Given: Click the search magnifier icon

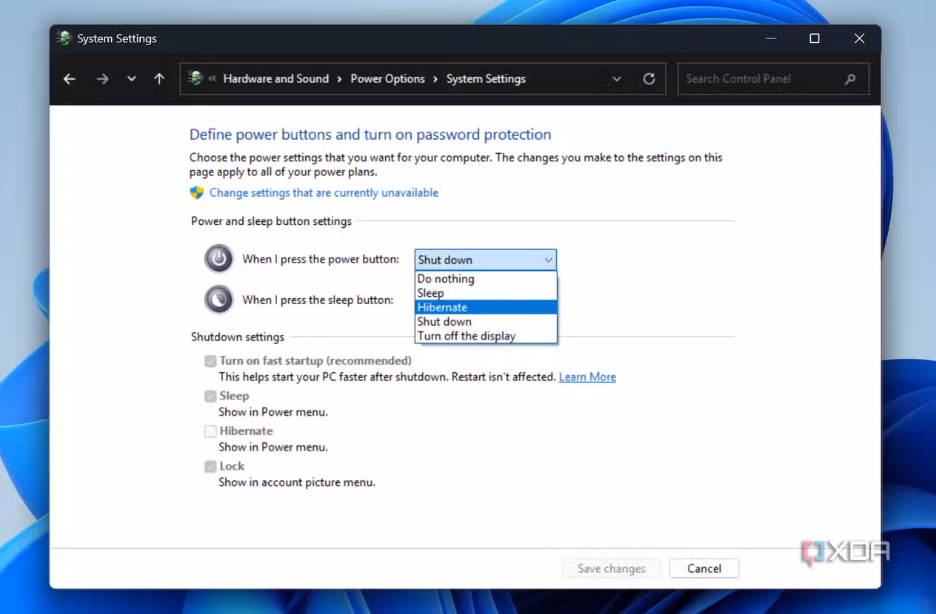Looking at the screenshot, I should 850,79.
